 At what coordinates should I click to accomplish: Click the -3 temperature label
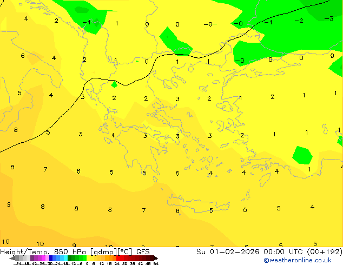pos(328,18)
